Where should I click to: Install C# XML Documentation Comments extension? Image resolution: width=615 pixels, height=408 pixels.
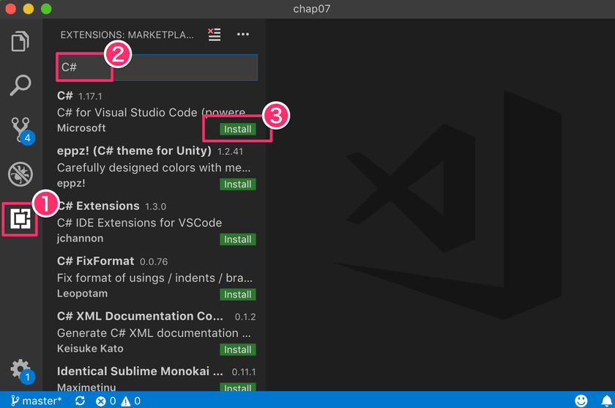pos(238,349)
